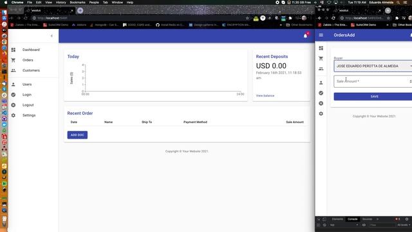412x232 pixels.
Task: Open dashboard icon in right window sidebar
Action: (321, 48)
